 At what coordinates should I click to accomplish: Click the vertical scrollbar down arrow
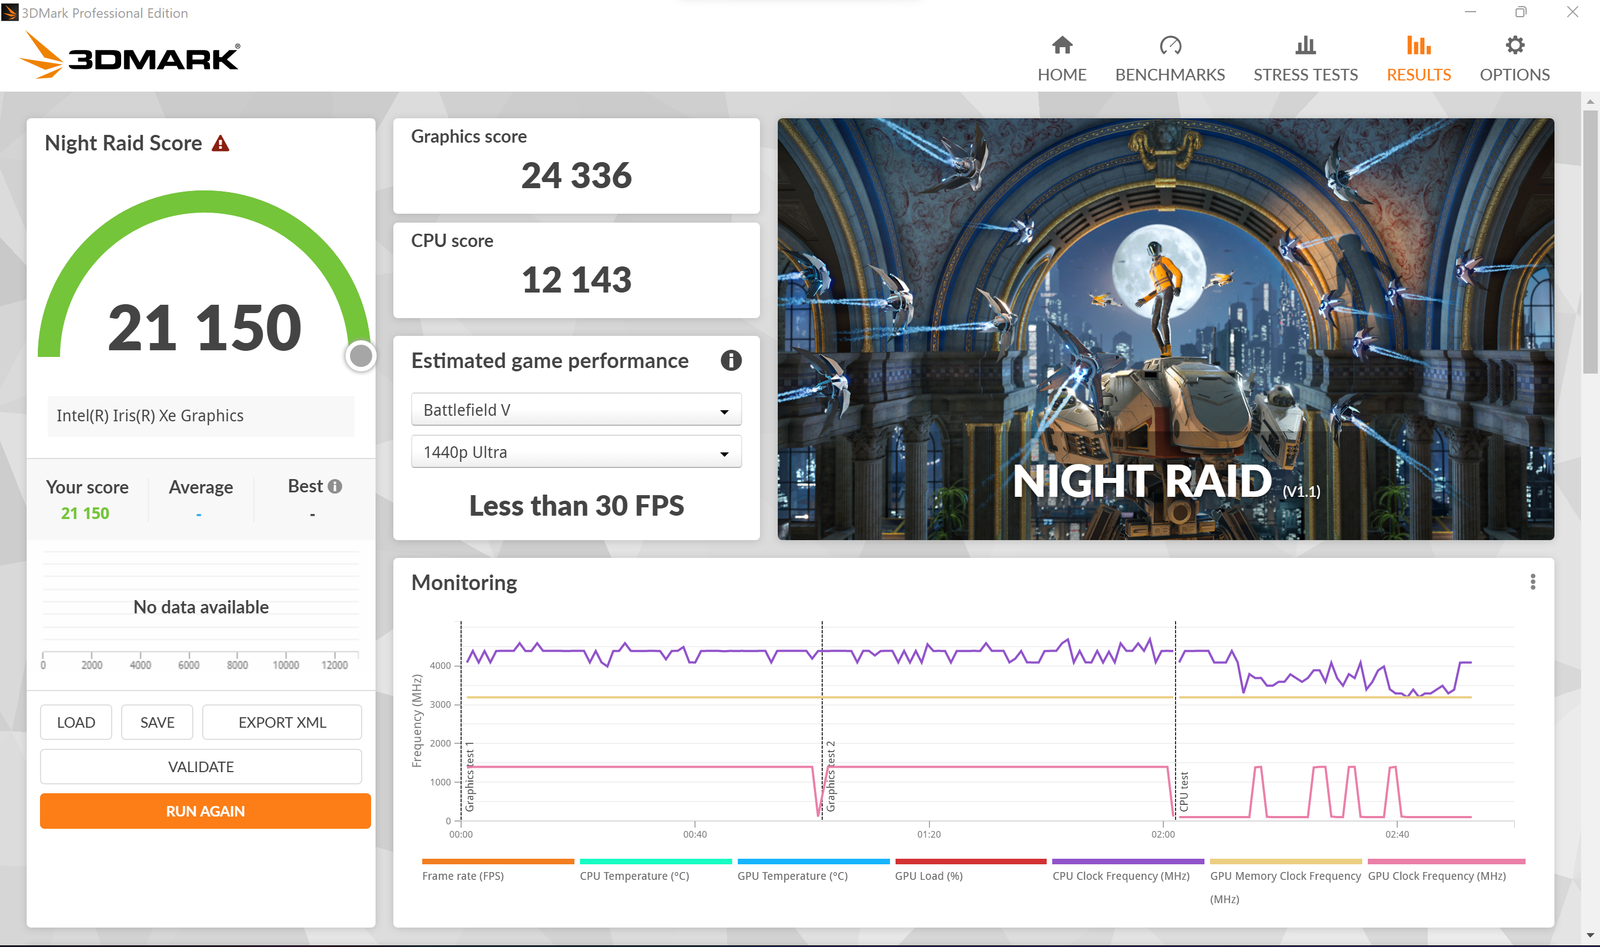[1590, 935]
